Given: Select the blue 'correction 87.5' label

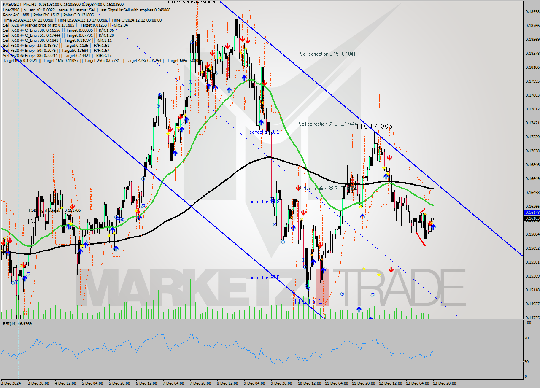Looking at the screenshot, I should point(264,278).
